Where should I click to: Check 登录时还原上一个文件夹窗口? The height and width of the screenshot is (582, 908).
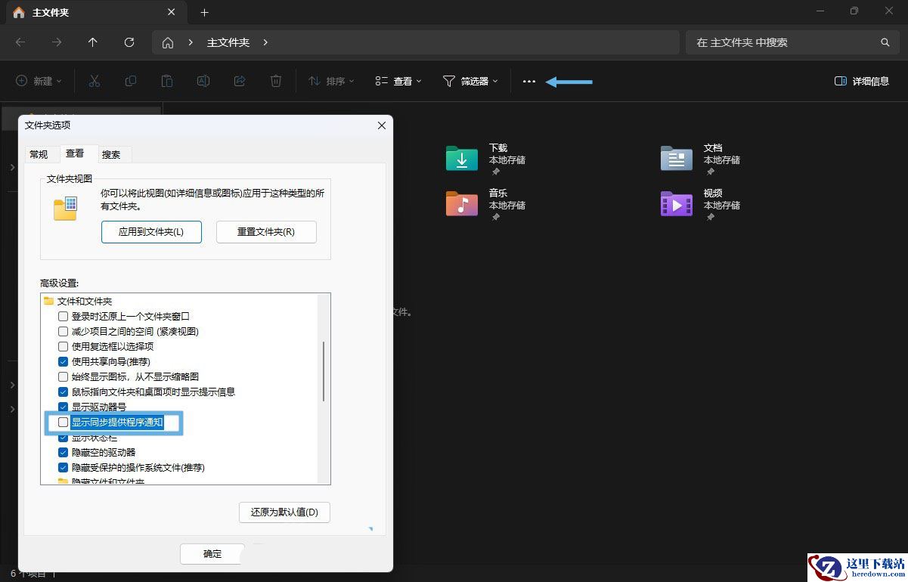tap(64, 316)
